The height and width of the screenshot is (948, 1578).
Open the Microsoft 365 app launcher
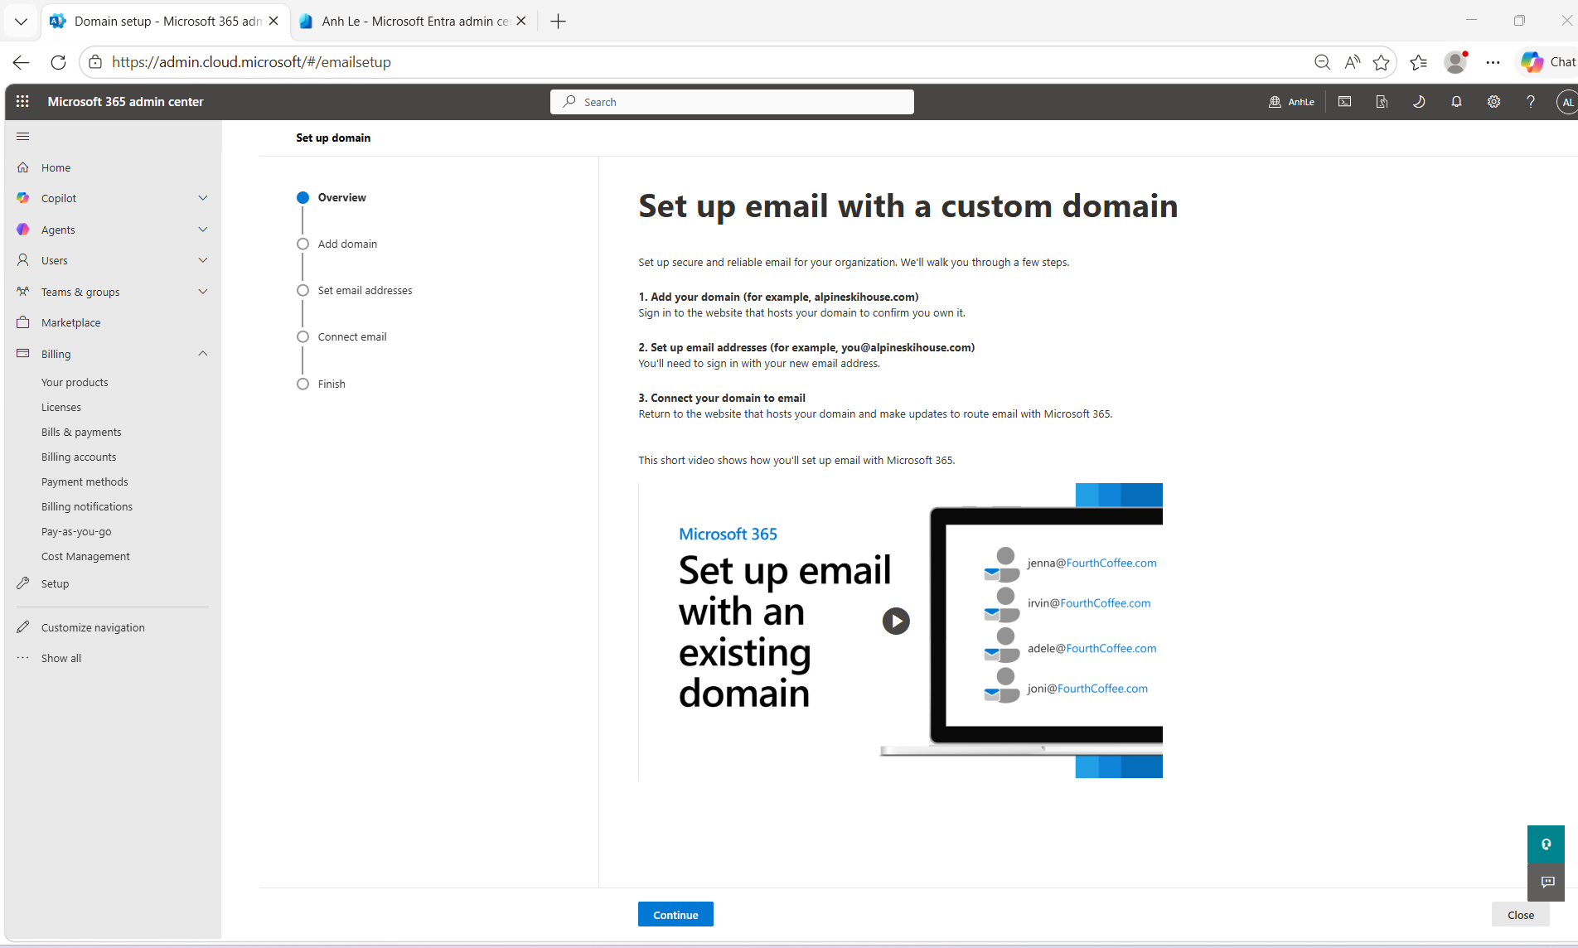tap(22, 101)
